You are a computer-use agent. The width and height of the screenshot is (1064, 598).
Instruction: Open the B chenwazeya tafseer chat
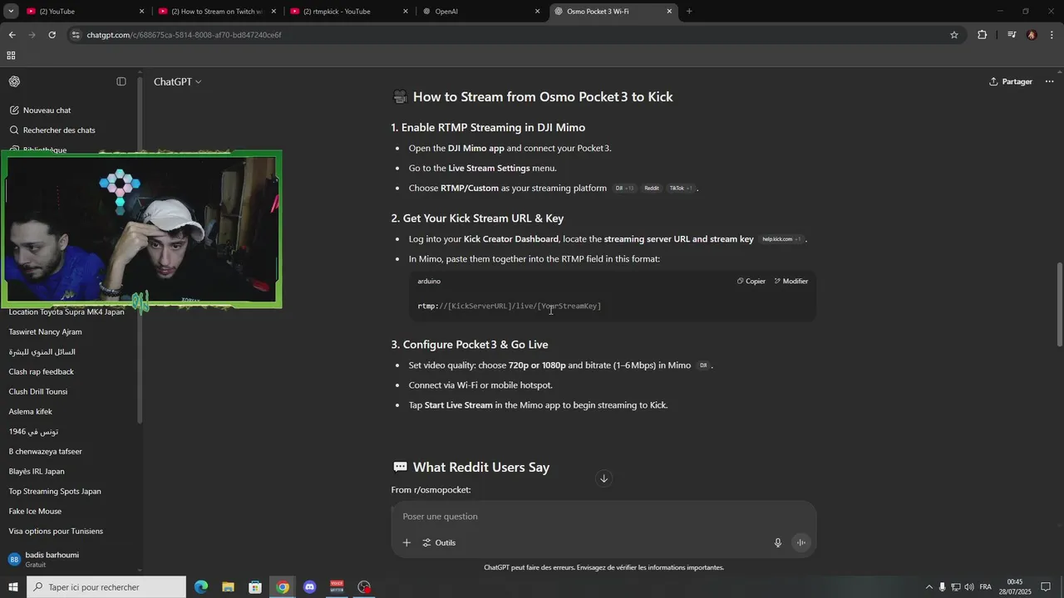click(46, 452)
